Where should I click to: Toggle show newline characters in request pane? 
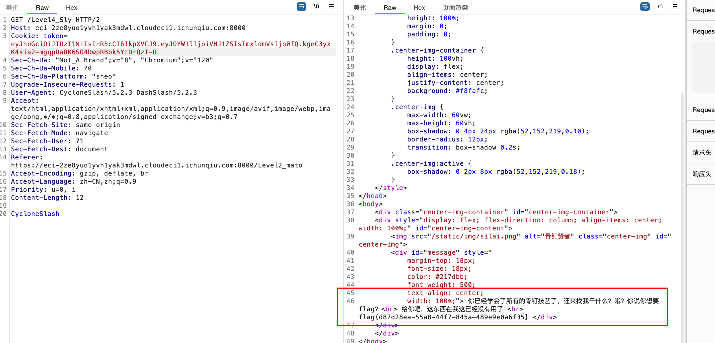[316, 6]
